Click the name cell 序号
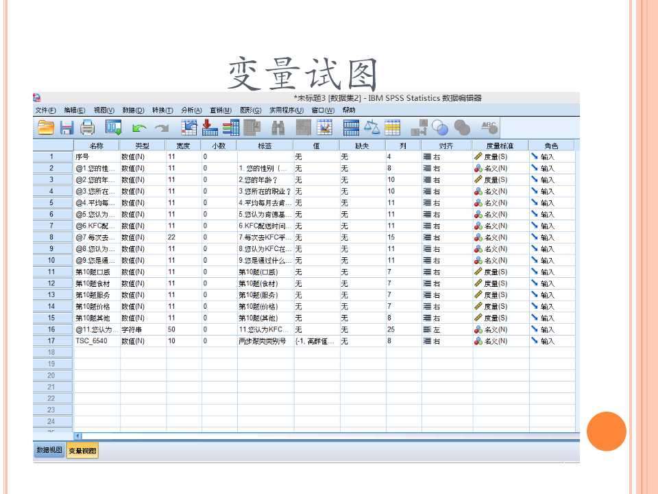 tap(97, 156)
